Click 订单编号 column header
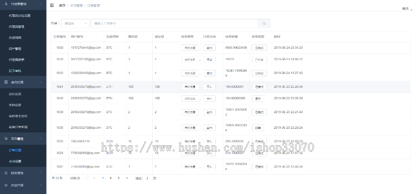 [x=59, y=37]
